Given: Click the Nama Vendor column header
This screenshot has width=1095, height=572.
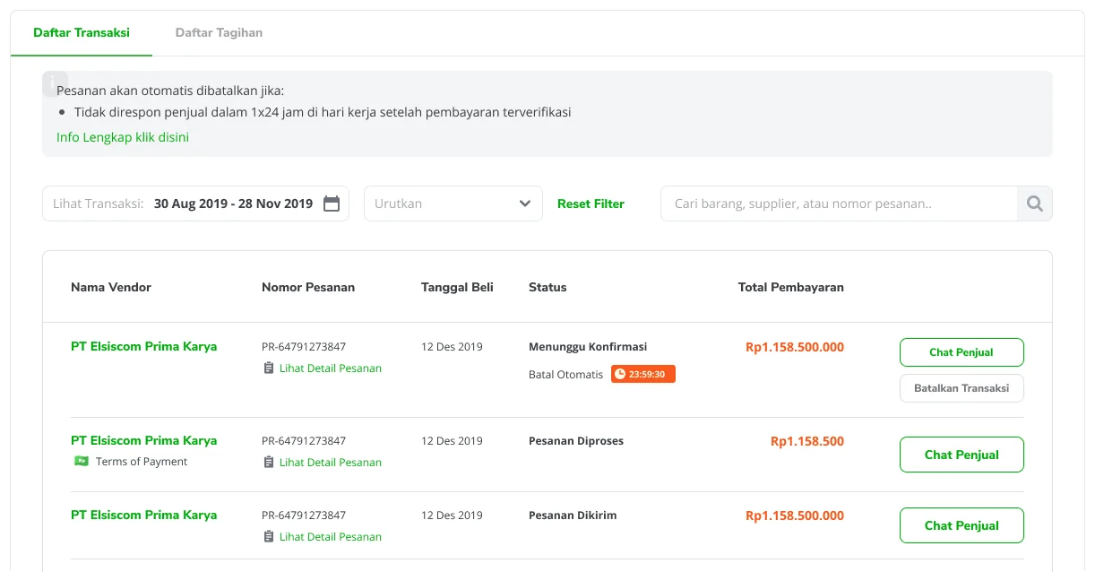Looking at the screenshot, I should [x=111, y=287].
